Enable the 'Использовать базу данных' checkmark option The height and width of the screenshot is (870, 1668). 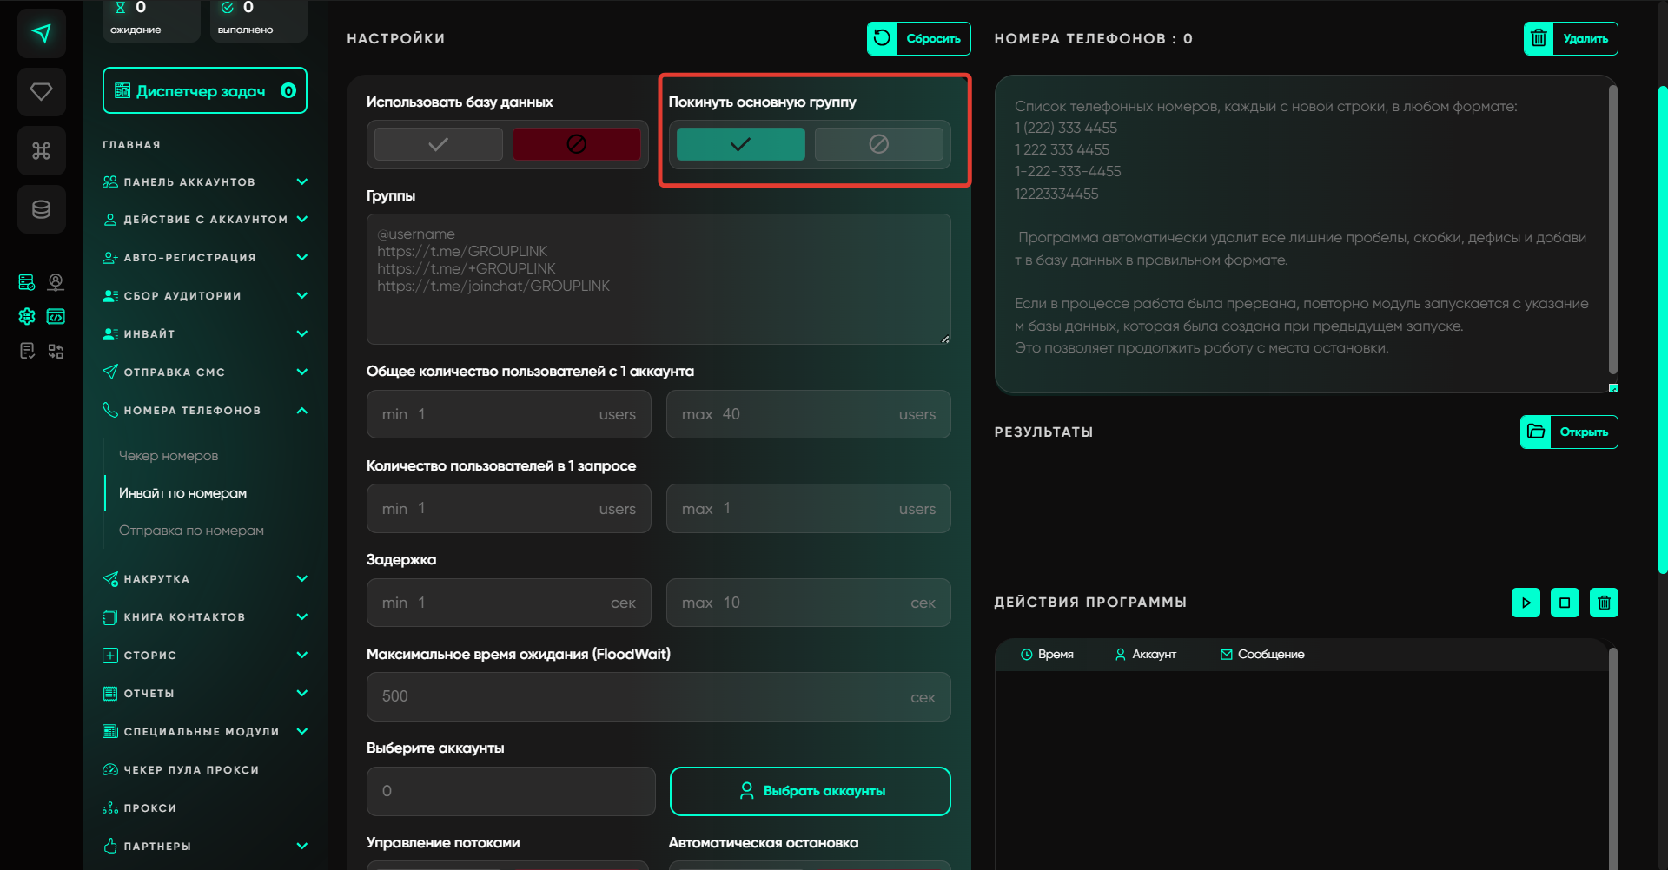coord(439,144)
